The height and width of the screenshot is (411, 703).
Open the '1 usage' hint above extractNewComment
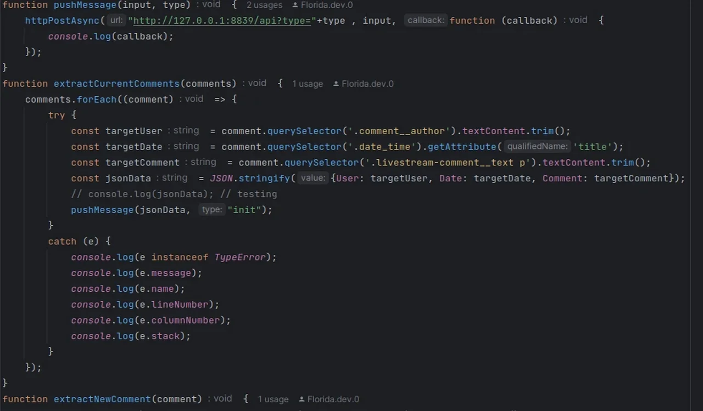pos(273,399)
